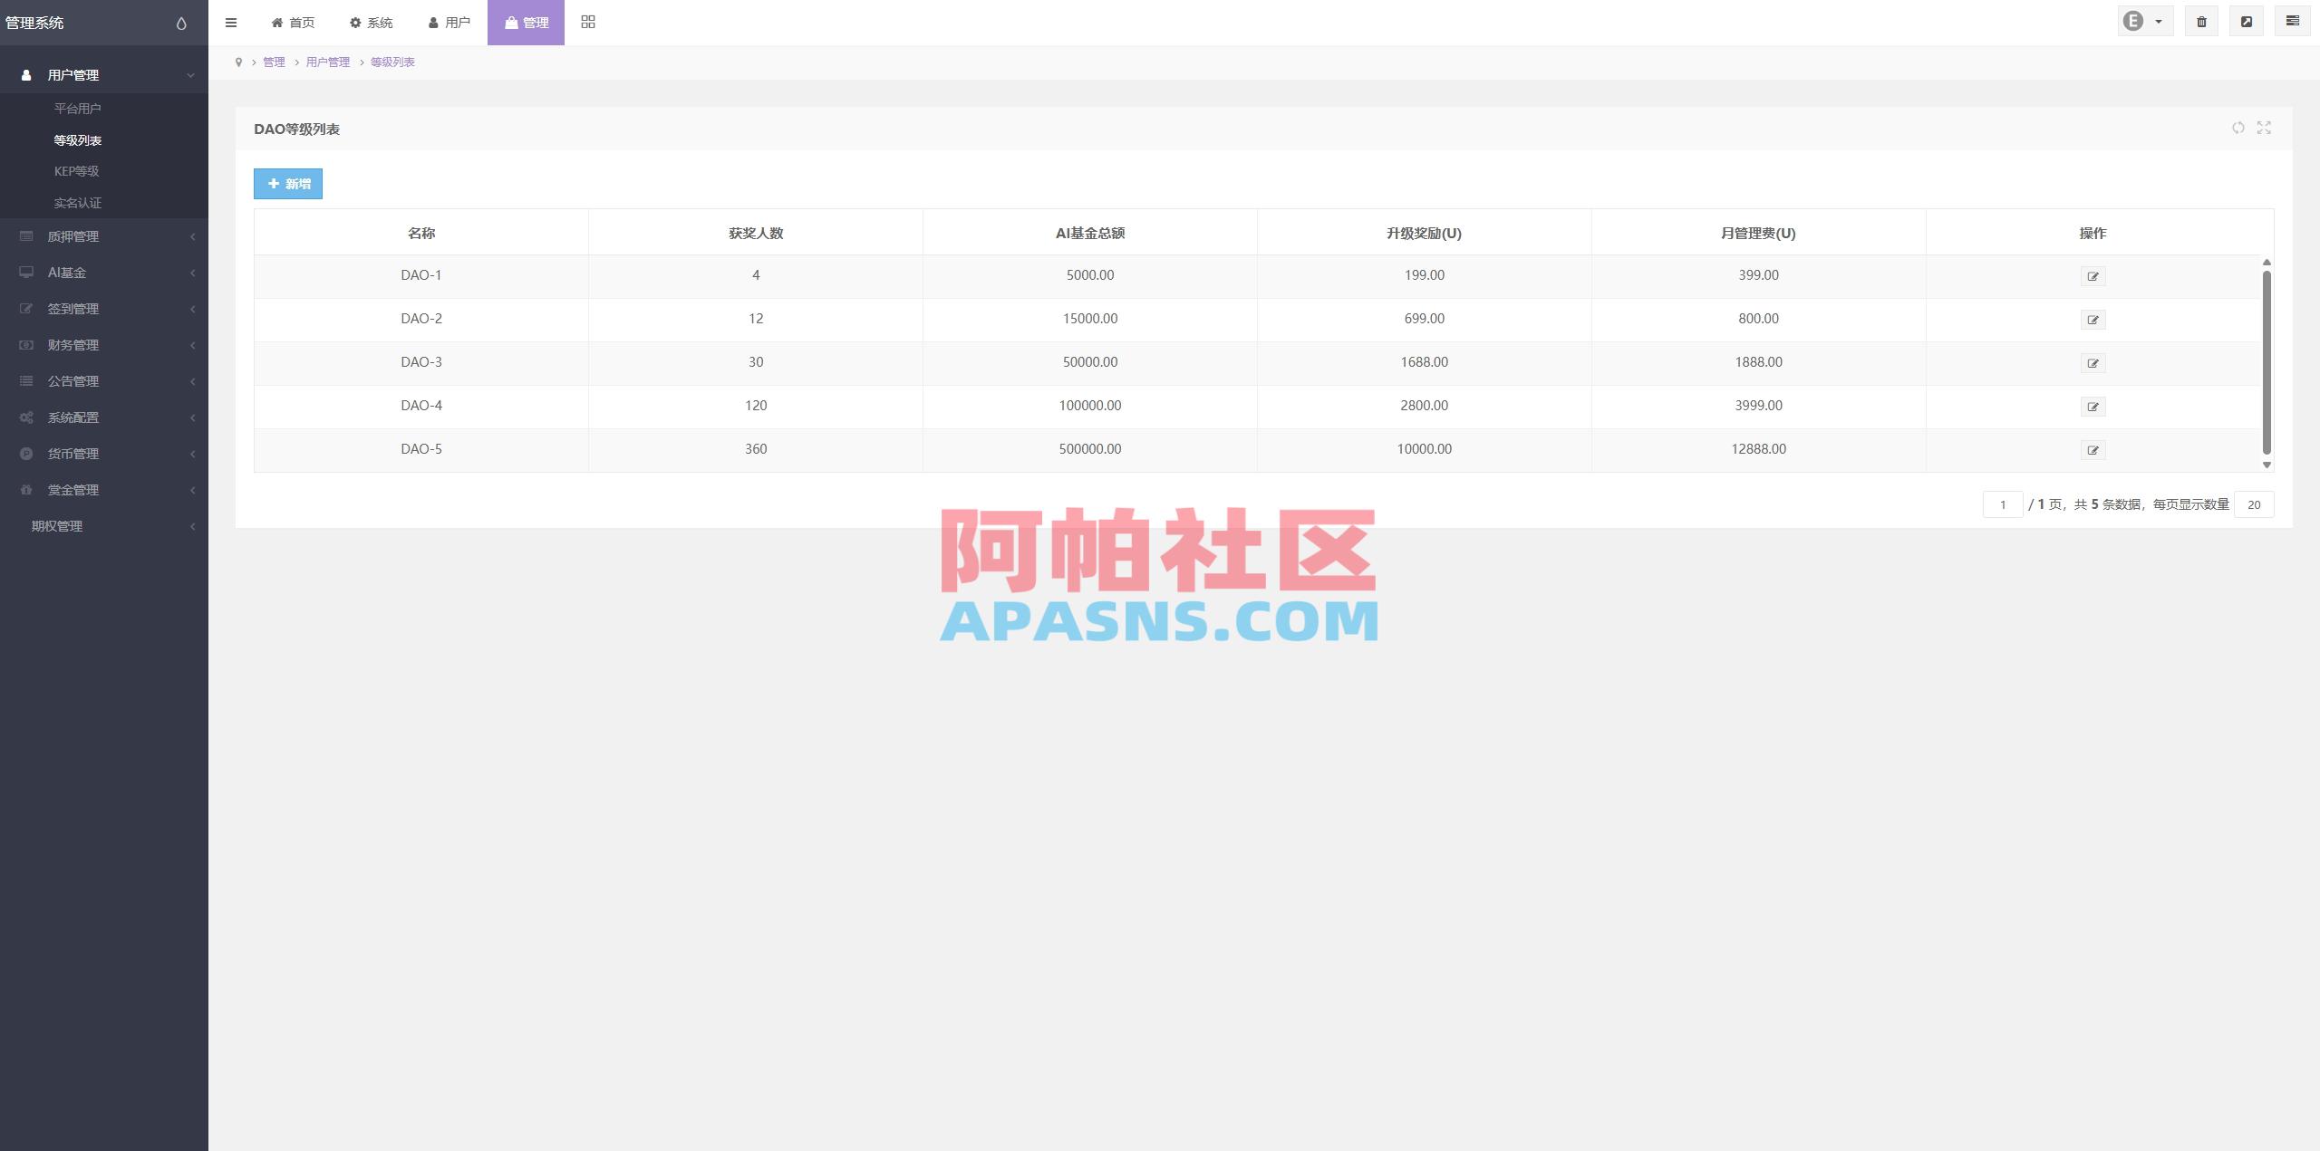
Task: Click the expand/open icon in top right toolbar
Action: coord(2247,21)
